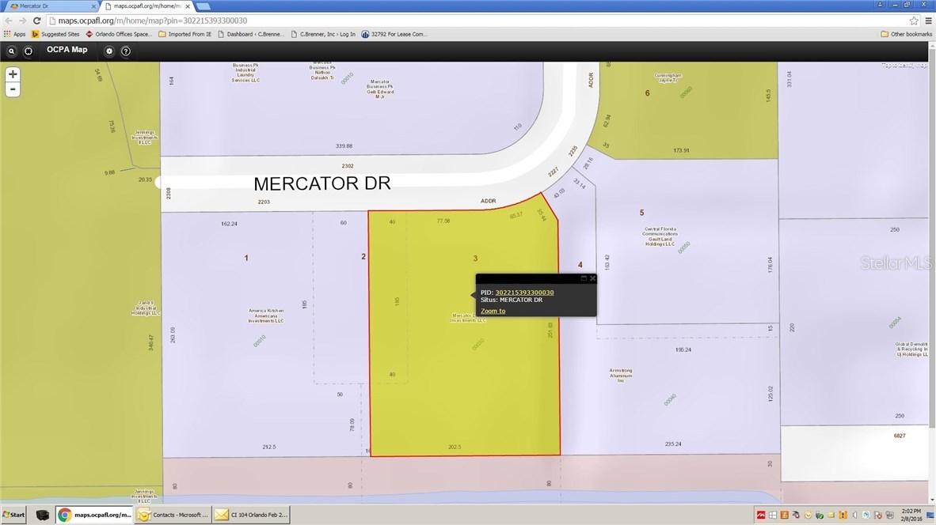Open the Chrome hamburger menu
This screenshot has height=525, width=936.
pyautogui.click(x=928, y=21)
